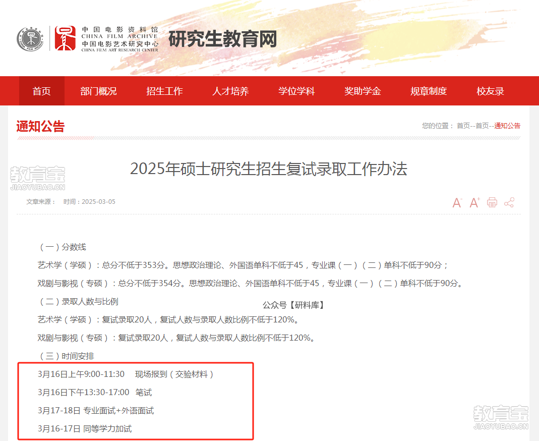Print the article using the printer icon

pyautogui.click(x=492, y=203)
